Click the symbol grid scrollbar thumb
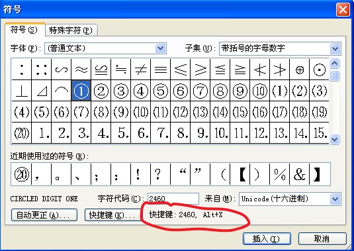 (335, 75)
